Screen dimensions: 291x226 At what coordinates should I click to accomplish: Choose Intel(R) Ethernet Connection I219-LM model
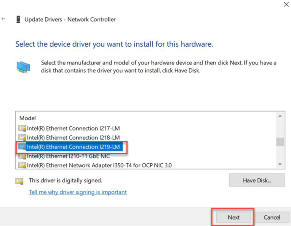pyautogui.click(x=73, y=147)
